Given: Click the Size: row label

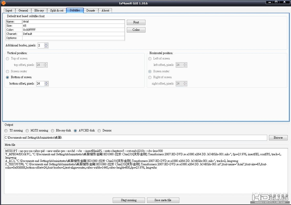Looking at the screenshot, I should (x=14, y=26).
